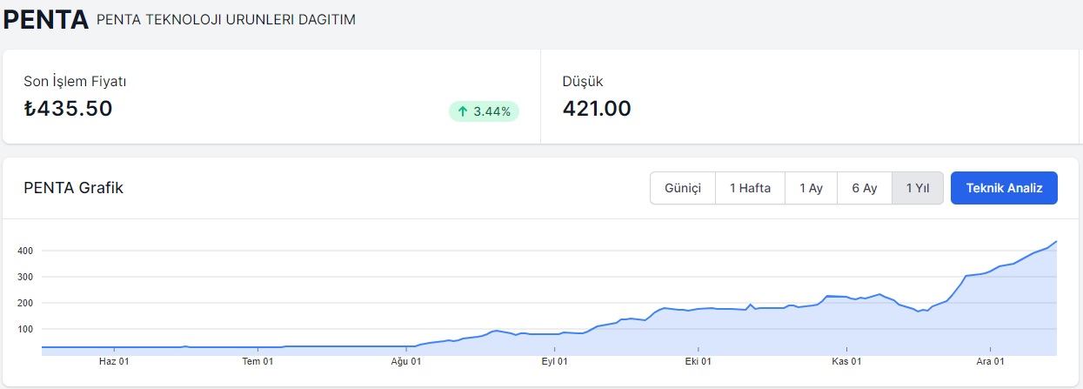This screenshot has width=1083, height=389.
Task: Click the Düşük label
Action: tap(583, 82)
